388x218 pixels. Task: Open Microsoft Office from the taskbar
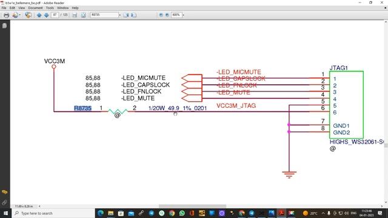(x=192, y=213)
